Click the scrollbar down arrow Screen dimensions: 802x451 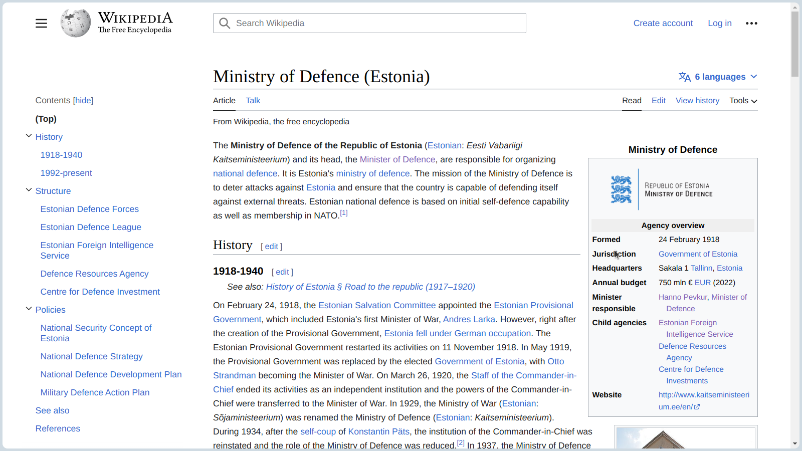coord(795,444)
